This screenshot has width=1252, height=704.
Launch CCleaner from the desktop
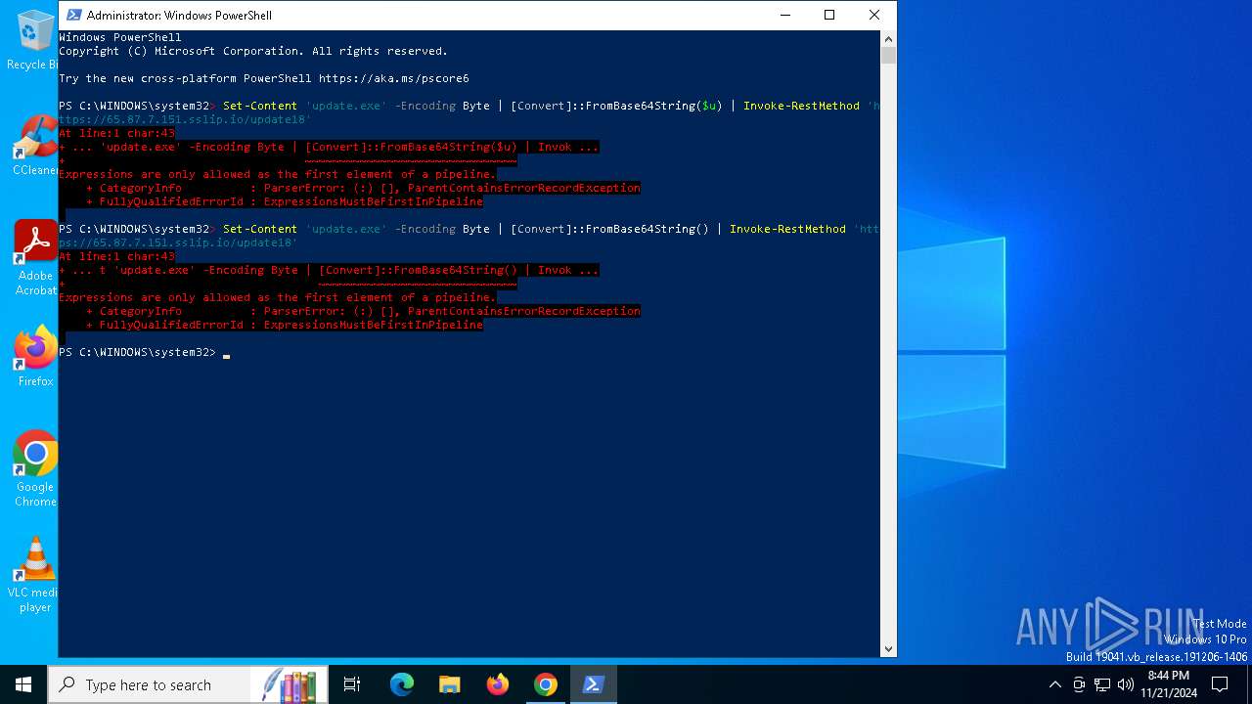pyautogui.click(x=33, y=146)
